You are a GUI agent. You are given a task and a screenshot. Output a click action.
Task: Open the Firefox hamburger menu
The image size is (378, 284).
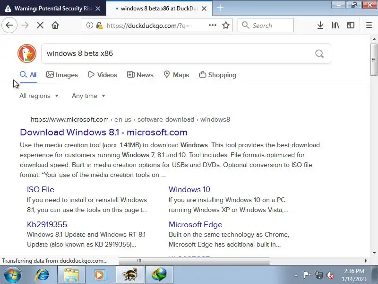click(x=369, y=25)
